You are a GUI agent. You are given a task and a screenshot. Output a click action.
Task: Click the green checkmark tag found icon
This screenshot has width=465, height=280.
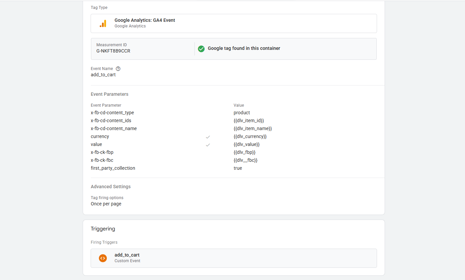(x=201, y=49)
